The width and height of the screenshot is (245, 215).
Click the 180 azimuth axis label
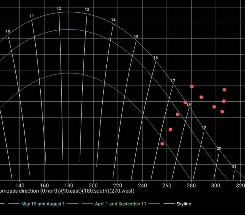tap(69, 185)
